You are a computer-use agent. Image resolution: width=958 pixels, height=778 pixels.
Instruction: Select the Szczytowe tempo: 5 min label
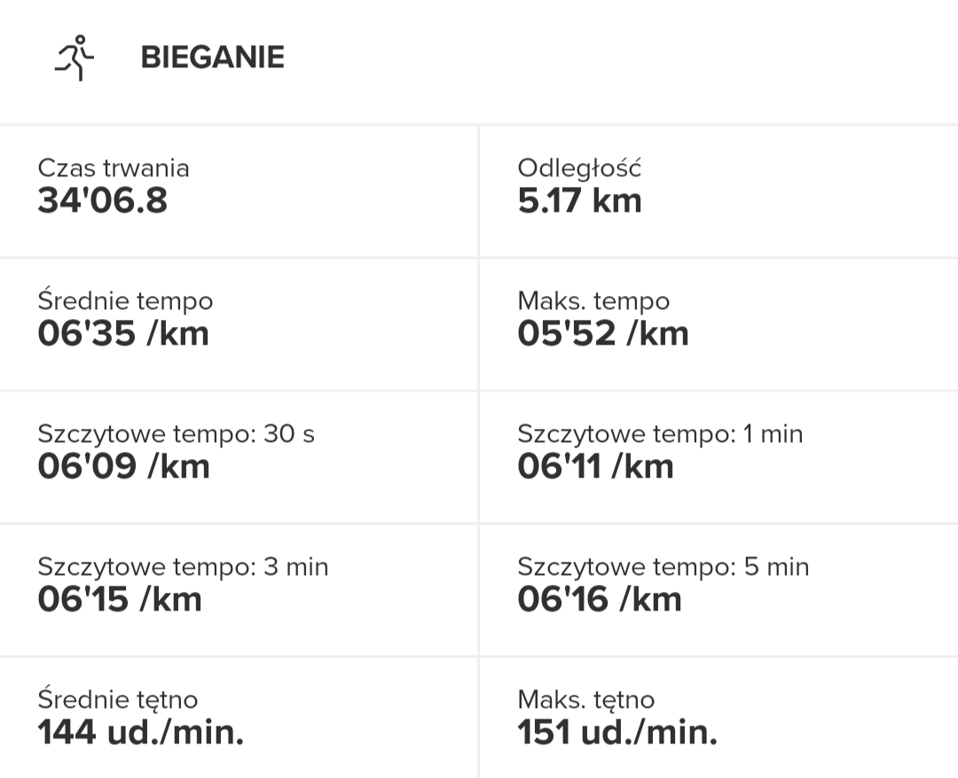(663, 566)
